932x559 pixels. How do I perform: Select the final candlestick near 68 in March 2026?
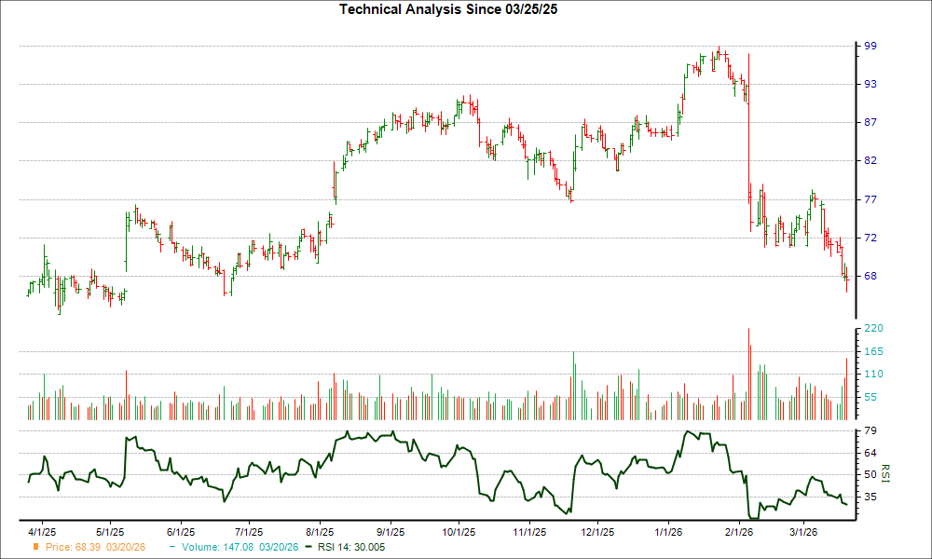click(846, 279)
